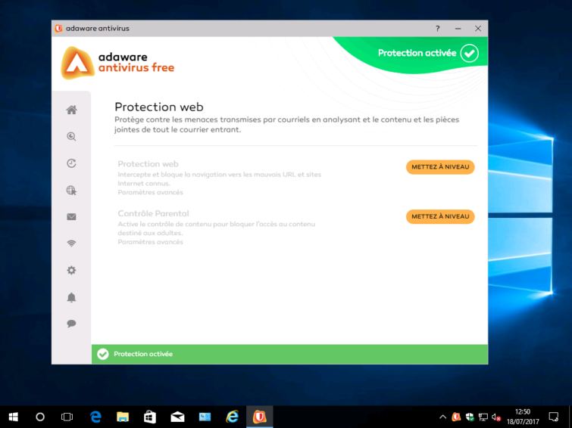Upgrade via Protection web Mettez à niveau button
The image size is (572, 428).
point(440,167)
